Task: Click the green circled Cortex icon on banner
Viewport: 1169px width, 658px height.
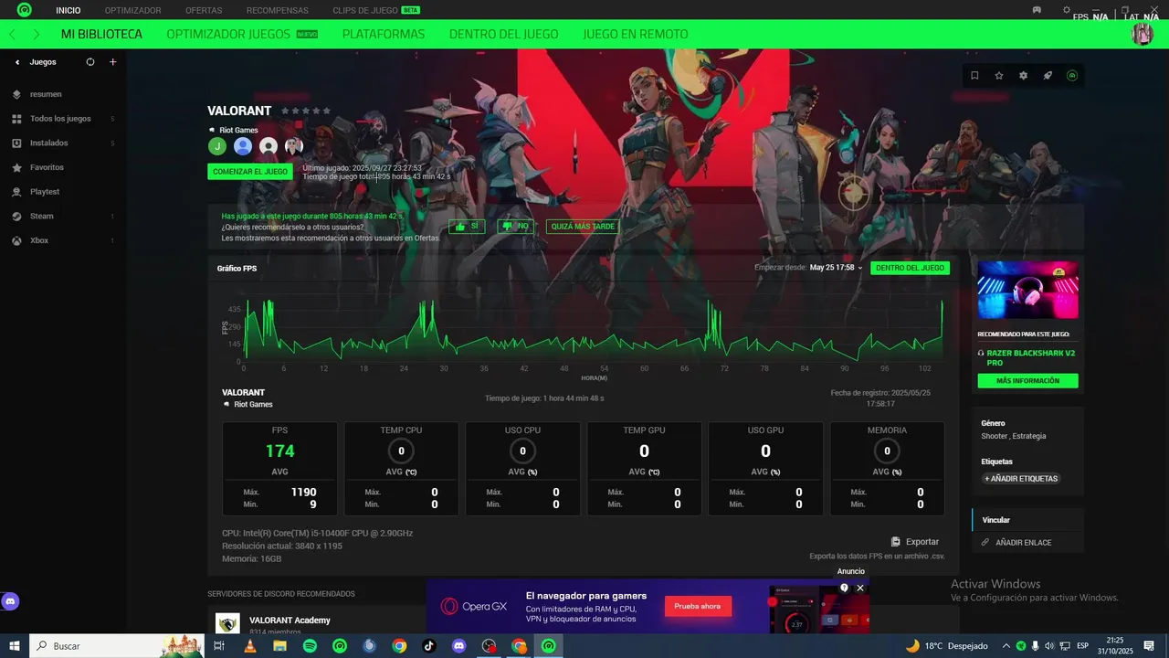Action: 1072,75
